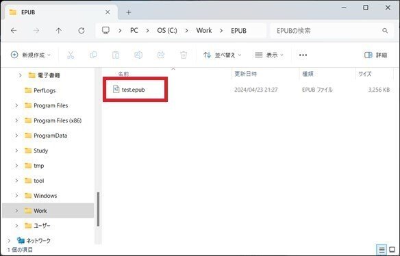Sort by サイズ column header
Screen dimensions: 400x256
pos(365,74)
